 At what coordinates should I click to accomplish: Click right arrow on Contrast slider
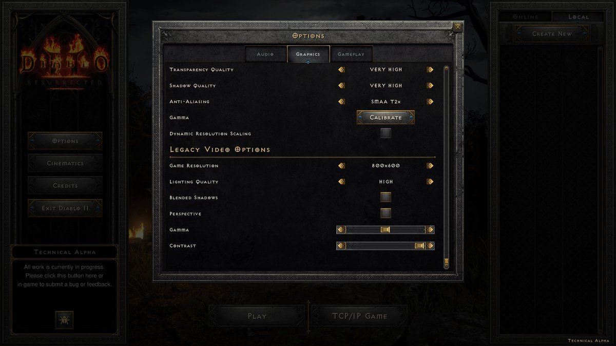[430, 246]
